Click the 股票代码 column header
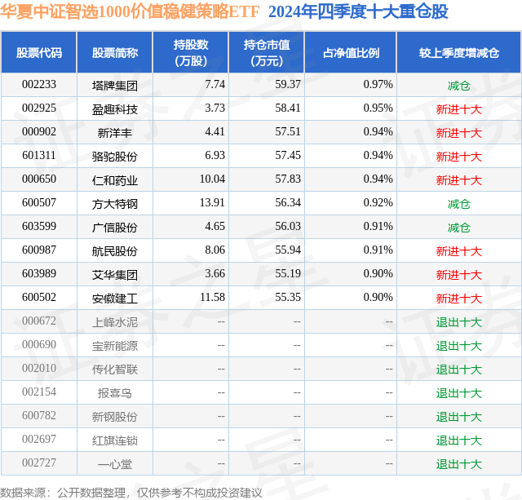The height and width of the screenshot is (500, 522). point(39,52)
